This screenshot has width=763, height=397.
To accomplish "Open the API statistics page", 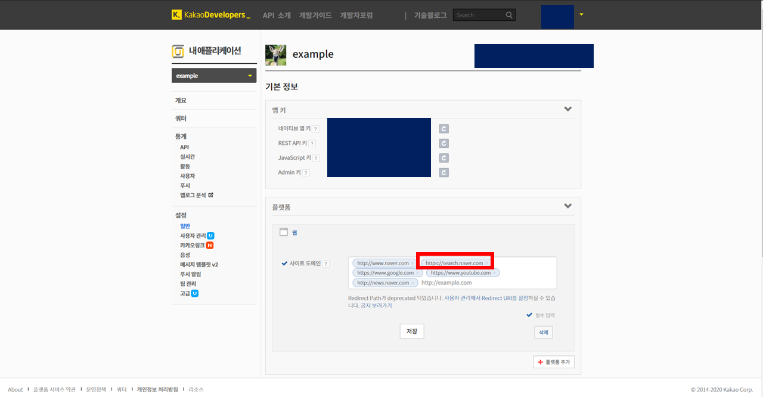I will 184,147.
